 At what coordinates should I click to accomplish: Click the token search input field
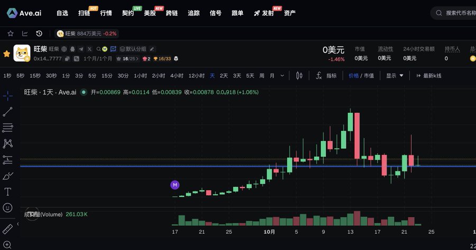point(453,13)
